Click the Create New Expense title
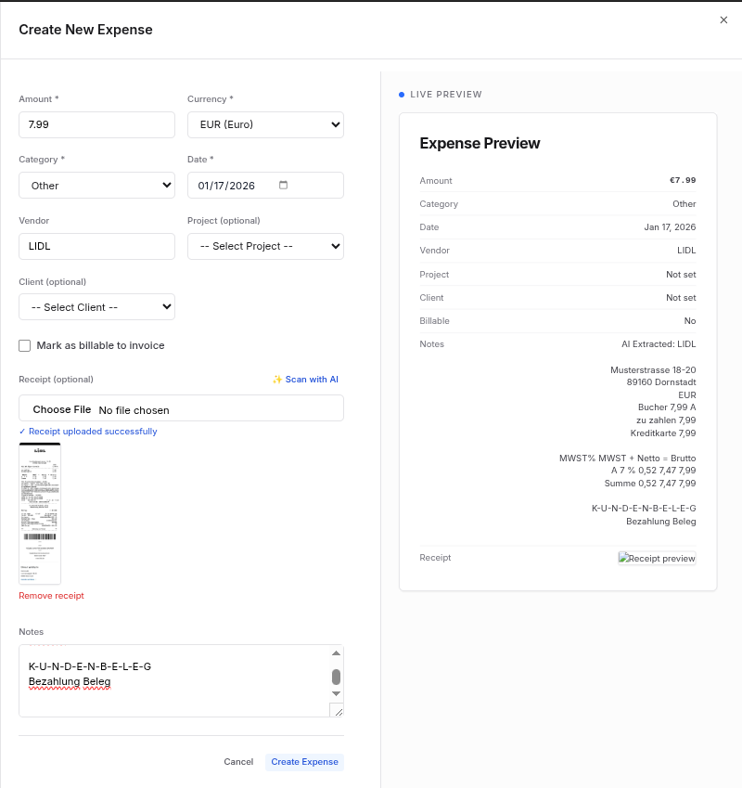This screenshot has width=742, height=788. pos(86,30)
